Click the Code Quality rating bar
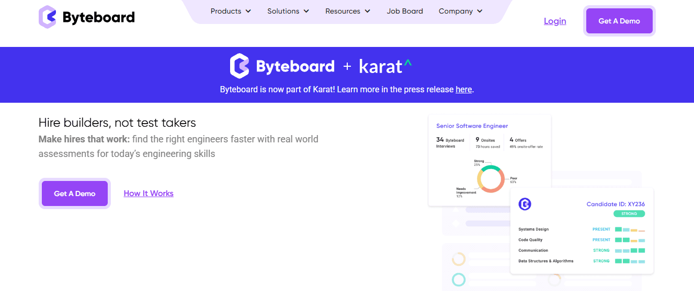The width and height of the screenshot is (694, 291). tap(630, 240)
